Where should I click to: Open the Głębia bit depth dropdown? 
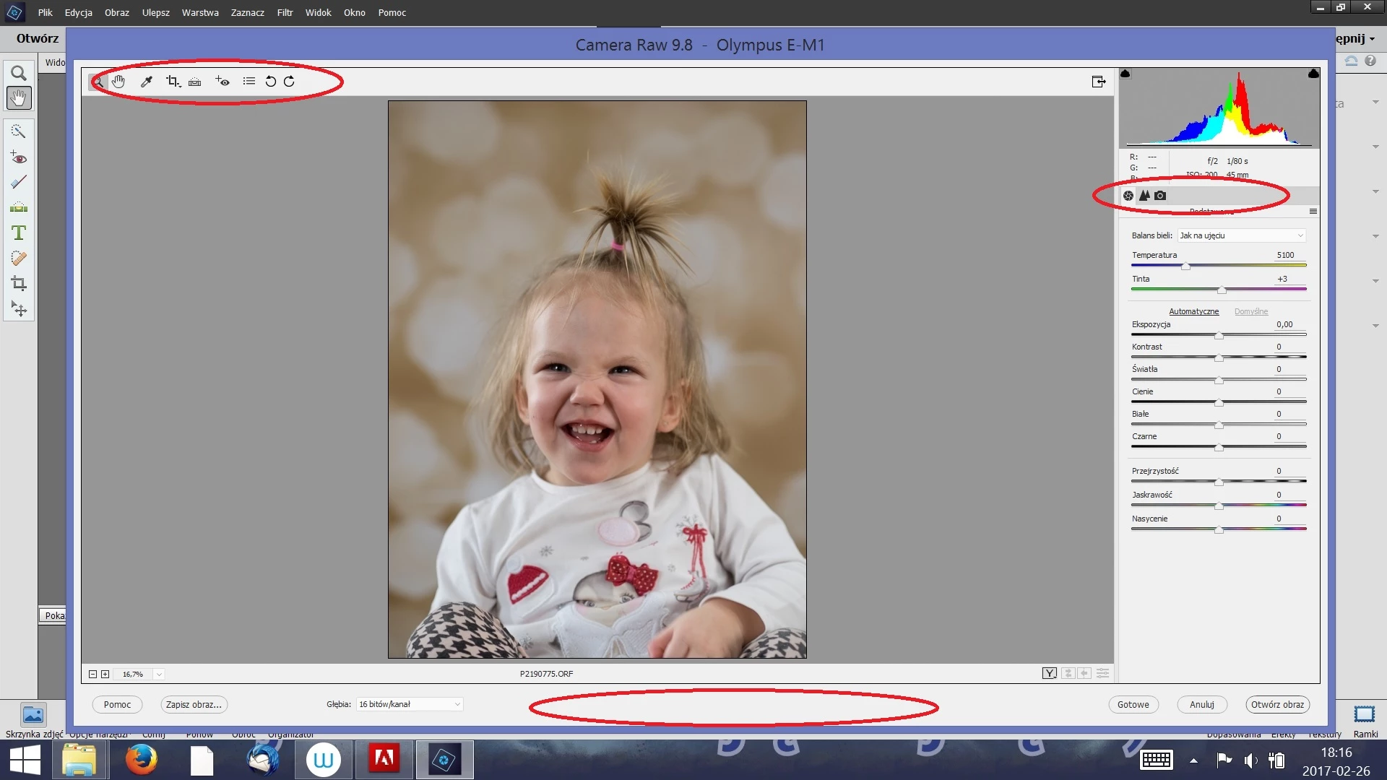409,704
